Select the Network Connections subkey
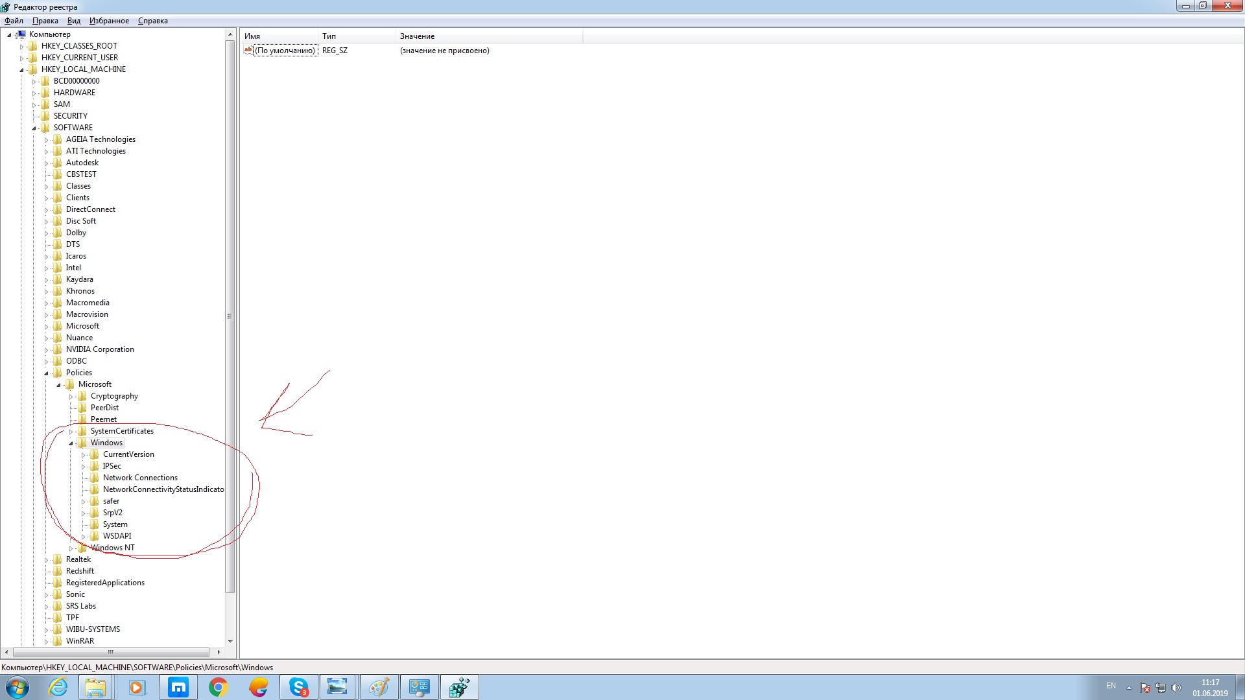This screenshot has width=1245, height=700. (139, 477)
